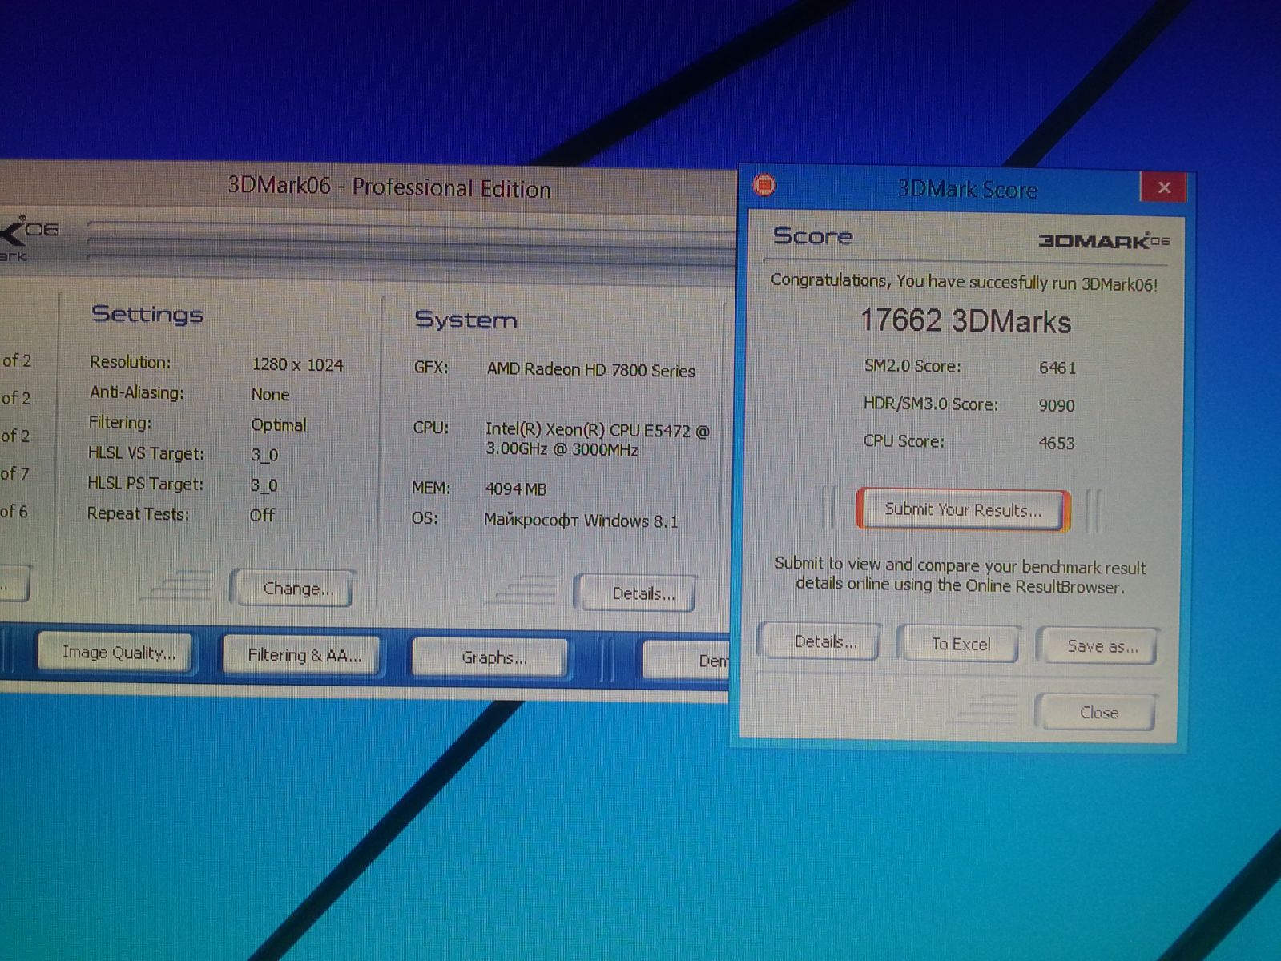The height and width of the screenshot is (961, 1281).
Task: Click the 3DMark Score title bar text
Action: point(967,190)
